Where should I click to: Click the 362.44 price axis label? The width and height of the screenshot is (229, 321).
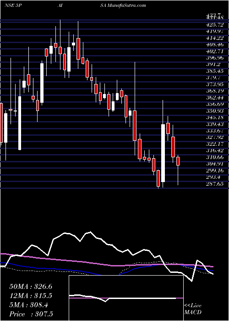point(215,97)
